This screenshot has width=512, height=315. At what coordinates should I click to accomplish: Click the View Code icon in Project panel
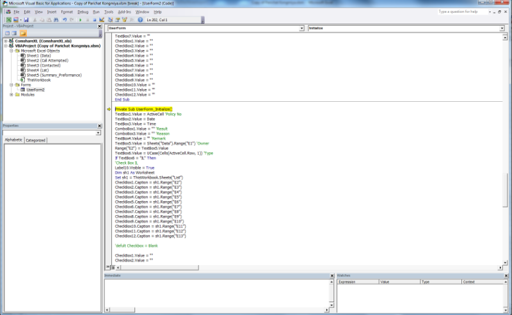pyautogui.click(x=6, y=33)
